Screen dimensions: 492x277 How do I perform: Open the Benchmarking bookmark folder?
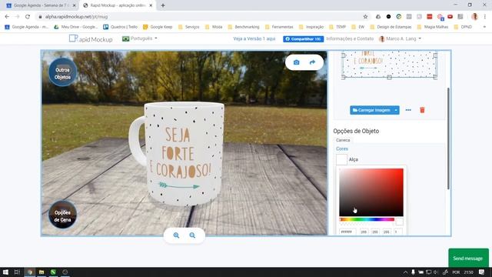point(244,27)
